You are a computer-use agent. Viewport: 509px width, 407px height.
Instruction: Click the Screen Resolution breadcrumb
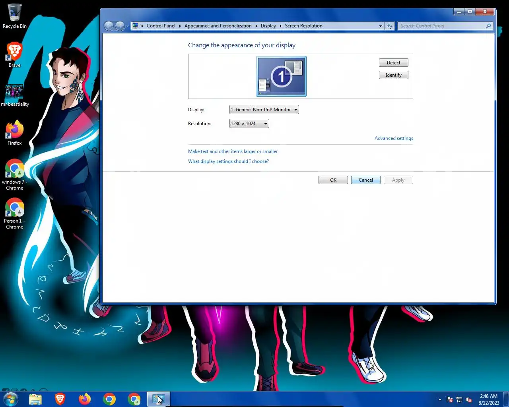303,26
